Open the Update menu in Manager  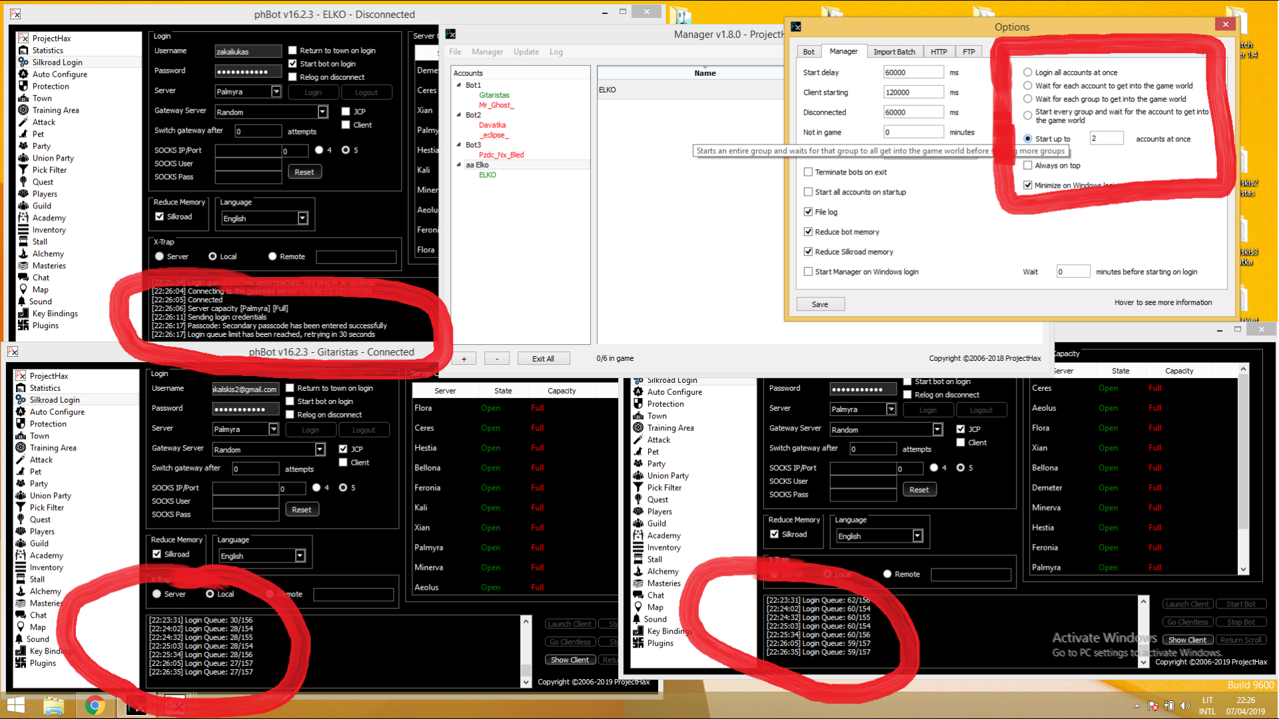(x=526, y=52)
